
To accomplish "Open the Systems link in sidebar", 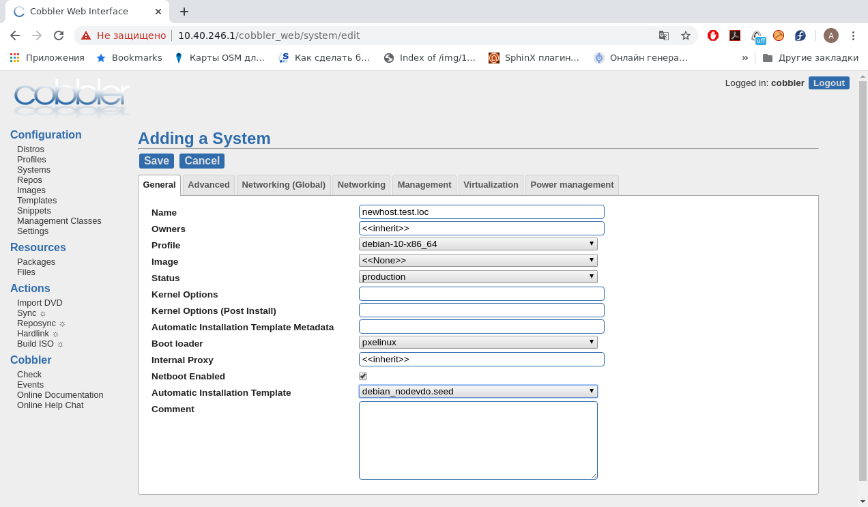I will pyautogui.click(x=33, y=170).
